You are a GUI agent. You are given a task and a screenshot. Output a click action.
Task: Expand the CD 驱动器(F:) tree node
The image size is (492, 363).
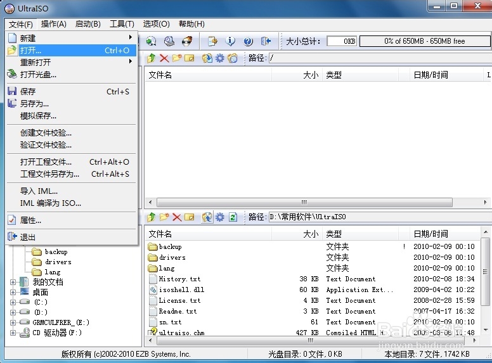tap(13, 333)
